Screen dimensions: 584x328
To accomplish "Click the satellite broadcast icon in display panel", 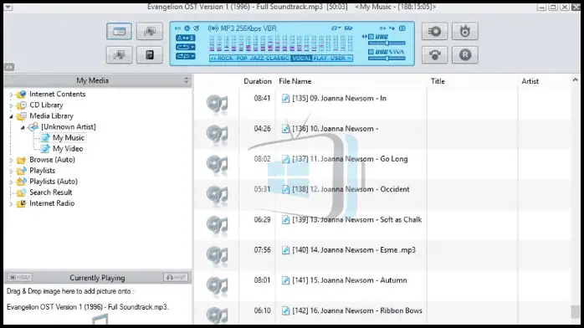I will pos(197,28).
